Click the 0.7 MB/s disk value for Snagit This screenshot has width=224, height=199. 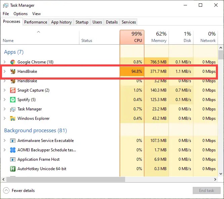click(183, 90)
